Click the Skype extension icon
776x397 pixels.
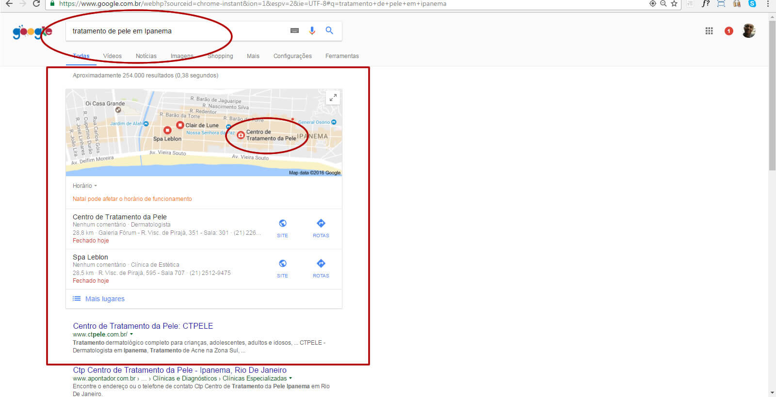click(752, 3)
